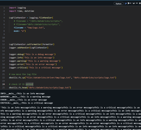Screen dimensions: 141x130
Task: Place cursor in logger.debug line
Action: click(x=32, y=54)
